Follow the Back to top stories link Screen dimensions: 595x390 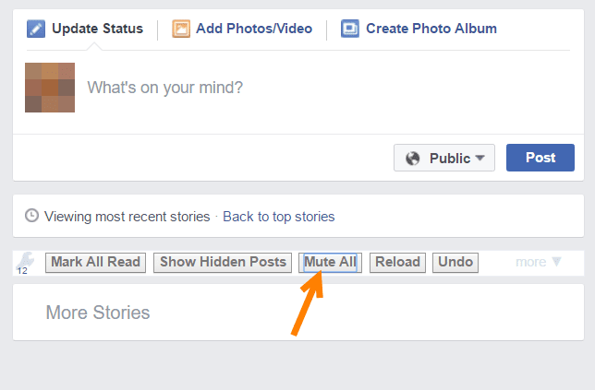pyautogui.click(x=278, y=217)
